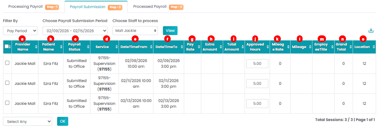Image resolution: width=379 pixels, height=128 pixels.
Task: Edit approved hours field for 02/11/2026 row
Action: coord(257,84)
